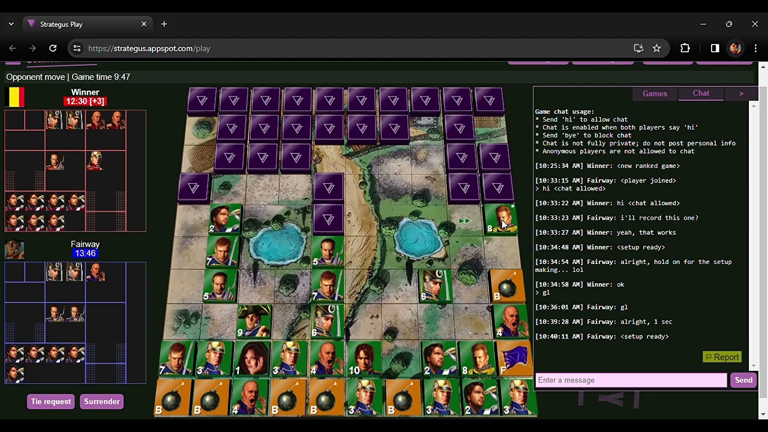Report the chat with the Report button
This screenshot has width=768, height=432.
click(722, 357)
